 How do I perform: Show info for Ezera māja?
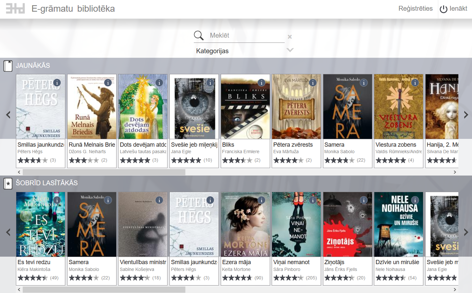pyautogui.click(x=261, y=200)
